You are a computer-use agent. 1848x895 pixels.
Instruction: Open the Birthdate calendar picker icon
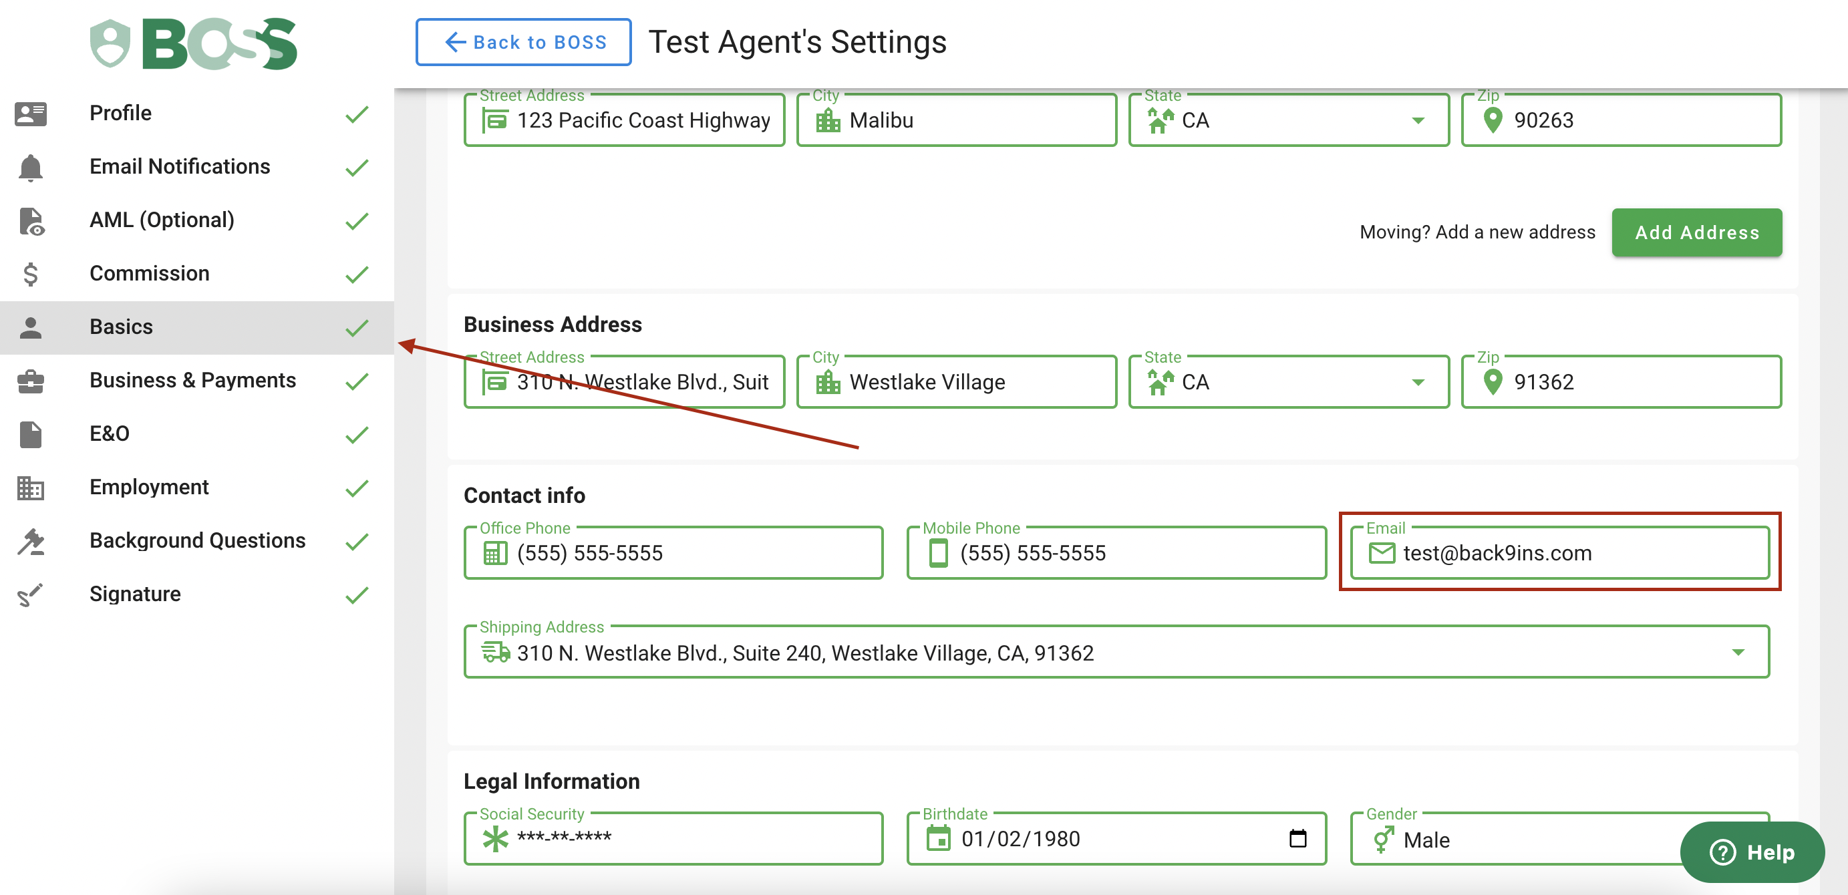click(x=1297, y=838)
